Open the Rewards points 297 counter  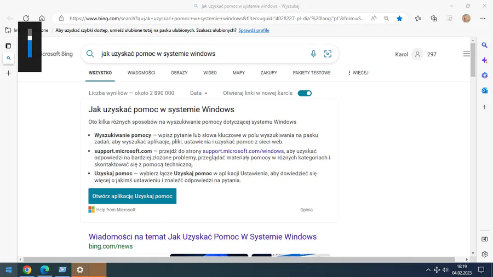(432, 54)
